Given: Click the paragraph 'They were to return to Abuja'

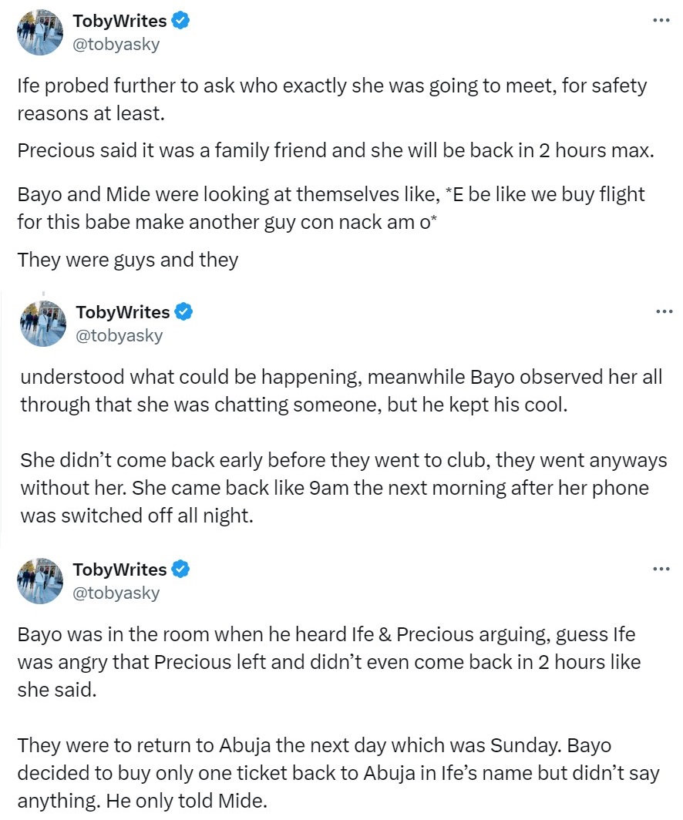Looking at the screenshot, I should coord(338,773).
